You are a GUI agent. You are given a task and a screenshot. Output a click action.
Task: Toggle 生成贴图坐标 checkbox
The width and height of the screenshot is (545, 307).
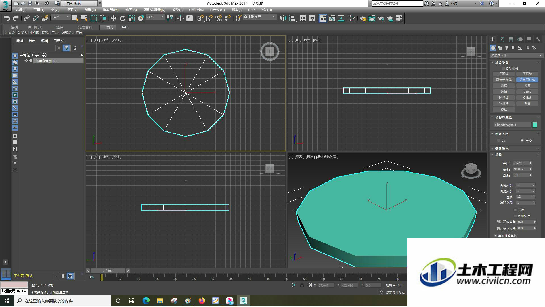(x=496, y=235)
